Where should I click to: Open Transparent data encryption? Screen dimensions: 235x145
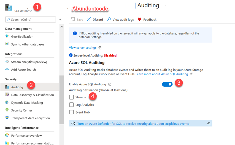tap(30, 118)
